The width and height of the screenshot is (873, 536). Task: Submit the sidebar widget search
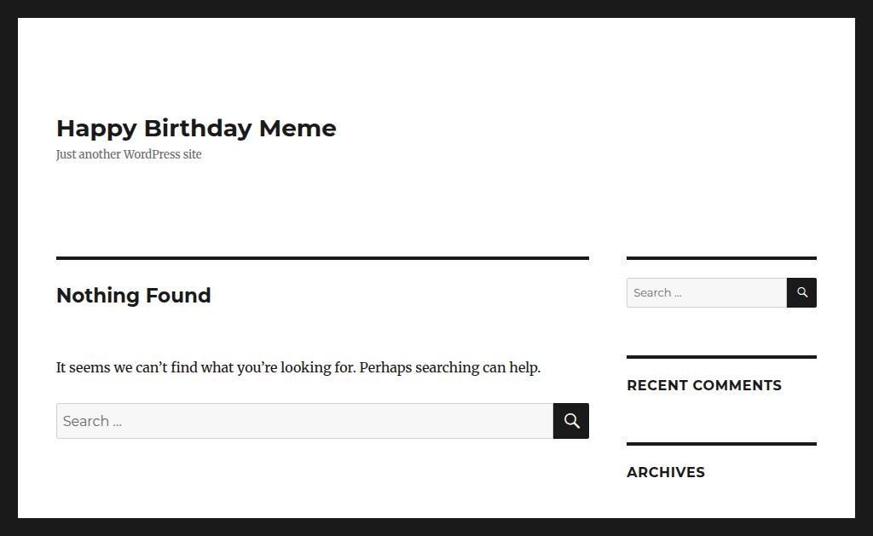pos(801,292)
